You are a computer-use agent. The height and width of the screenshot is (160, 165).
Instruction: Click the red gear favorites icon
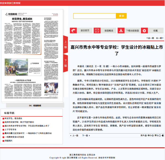pos(144,31)
